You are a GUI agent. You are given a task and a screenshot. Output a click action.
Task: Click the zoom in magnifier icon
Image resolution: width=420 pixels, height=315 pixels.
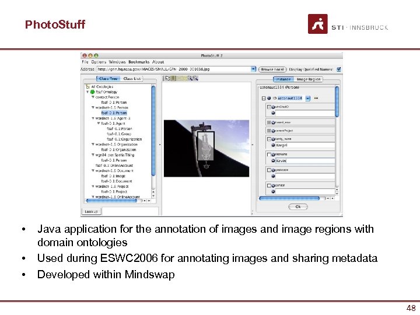click(190, 78)
